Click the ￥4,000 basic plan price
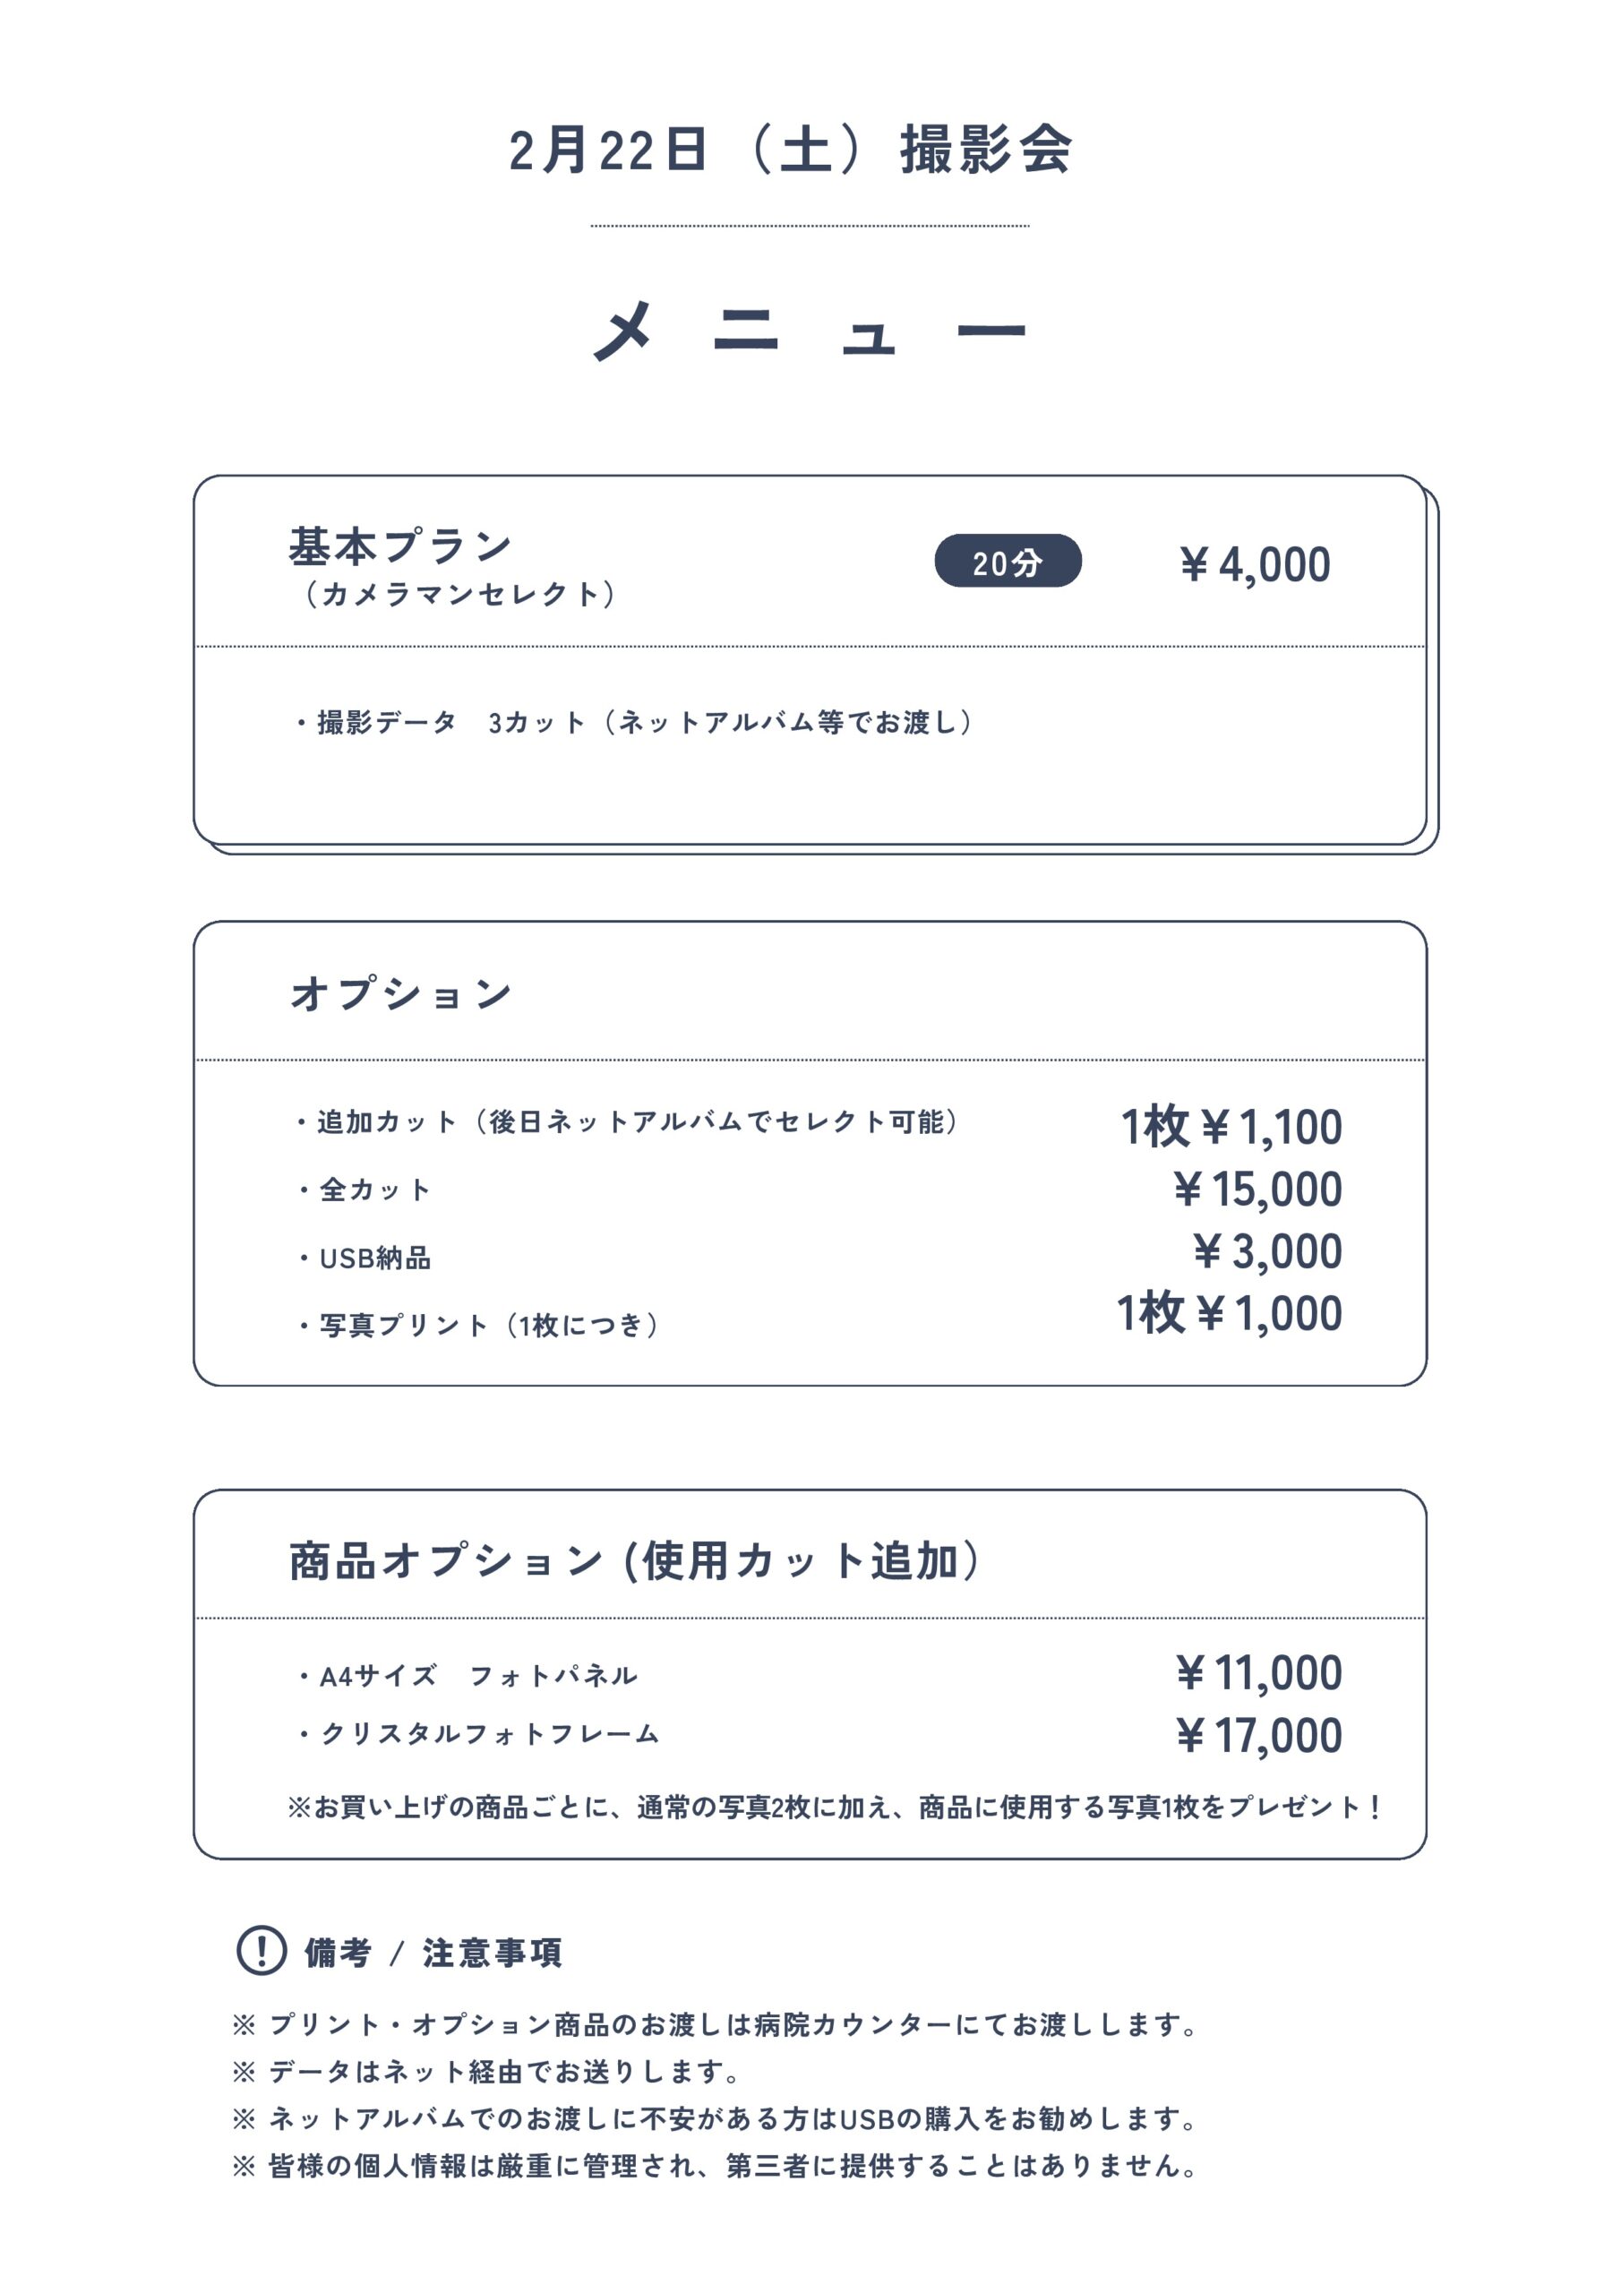Viewport: 1621px width, 2293px height. click(1255, 565)
